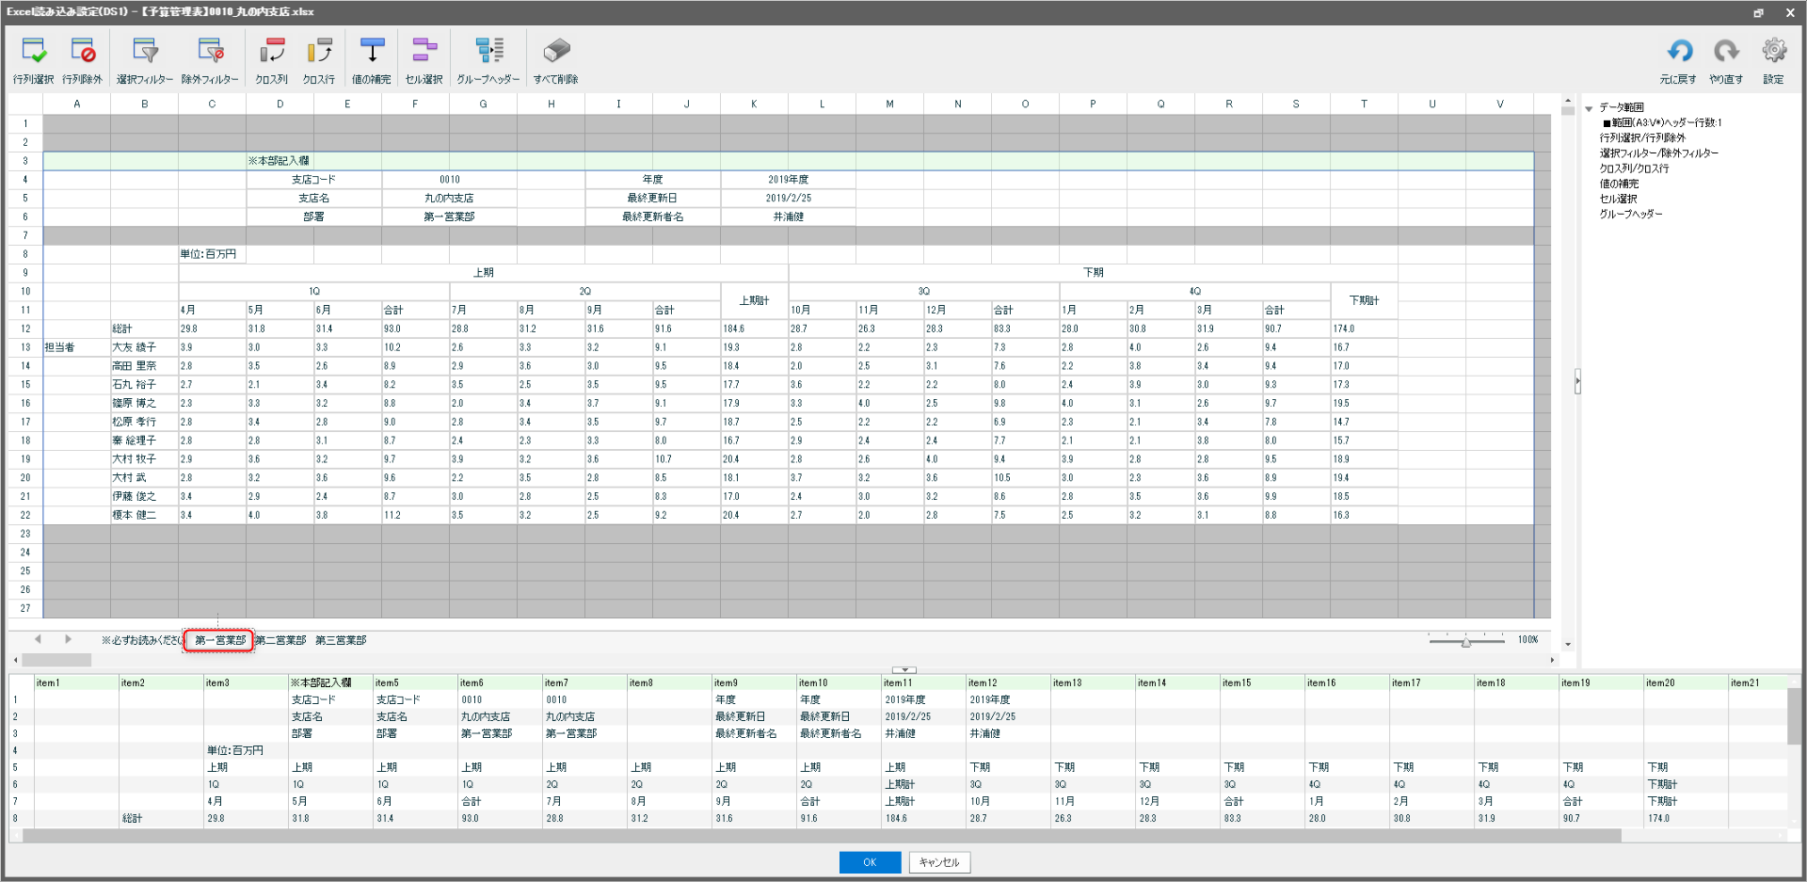
Task: Select the 行列選択 tool
Action: (x=34, y=58)
